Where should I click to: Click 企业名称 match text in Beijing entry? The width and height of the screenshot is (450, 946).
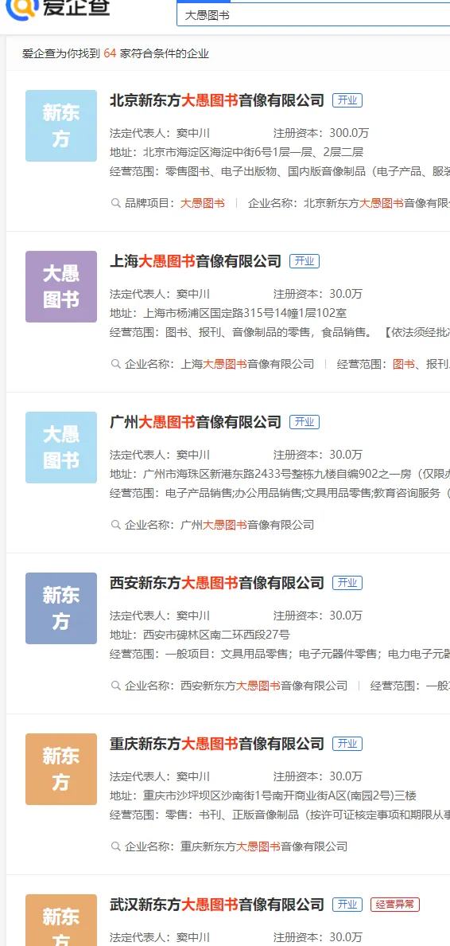(377, 203)
